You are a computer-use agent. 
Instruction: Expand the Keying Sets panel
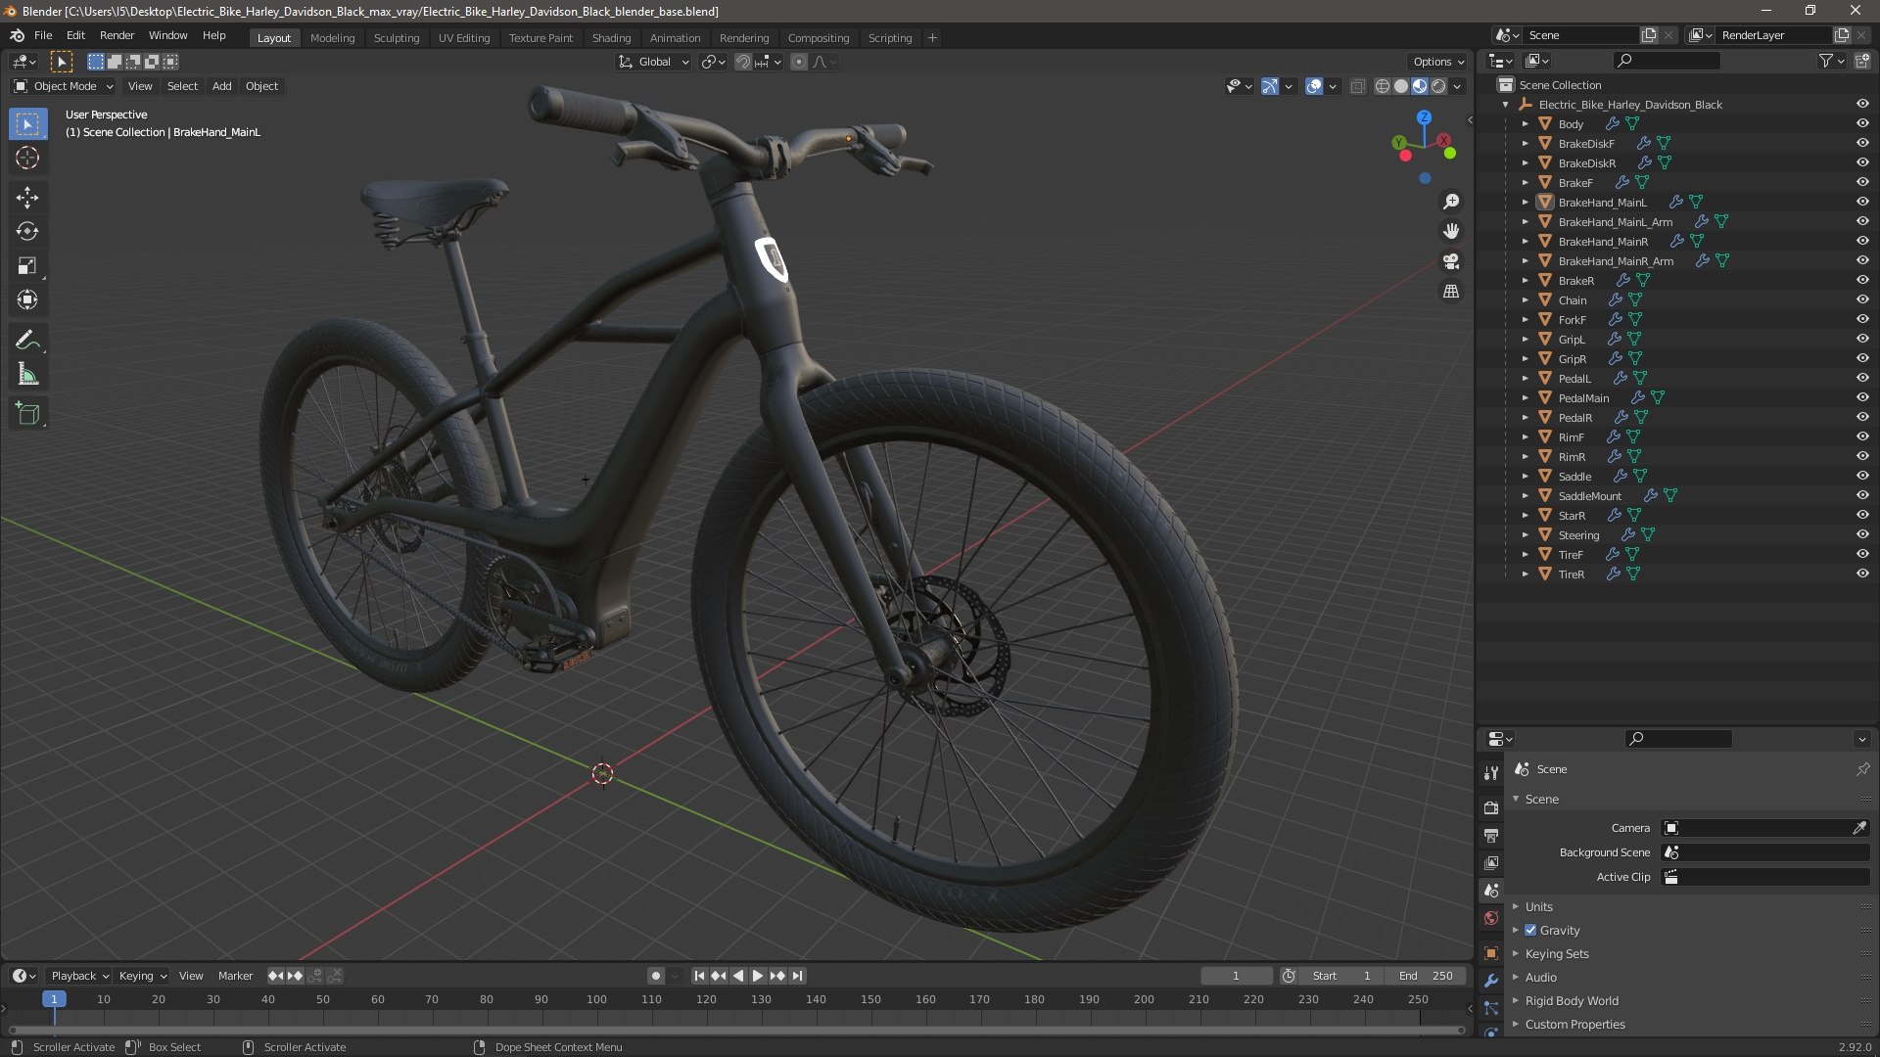[1556, 953]
